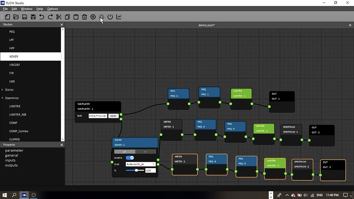
Task: Click the scissors Cut icon
Action: (59, 17)
